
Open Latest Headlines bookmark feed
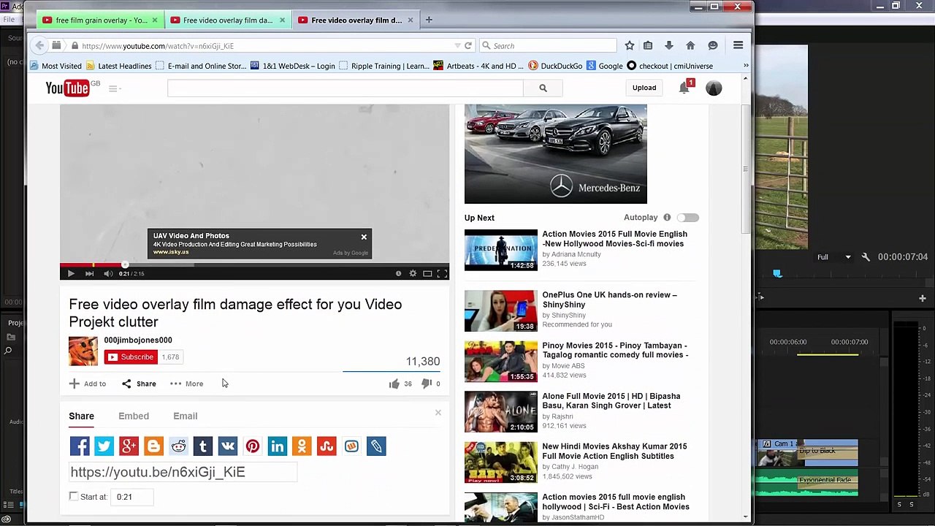(119, 66)
